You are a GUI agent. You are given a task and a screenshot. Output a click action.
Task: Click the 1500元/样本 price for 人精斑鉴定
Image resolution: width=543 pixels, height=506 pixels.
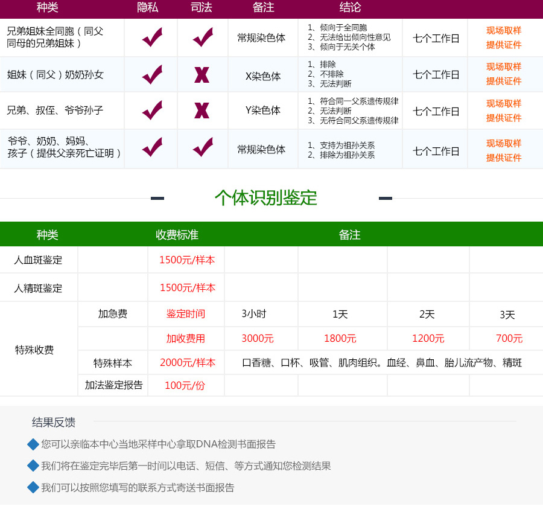[x=188, y=287]
